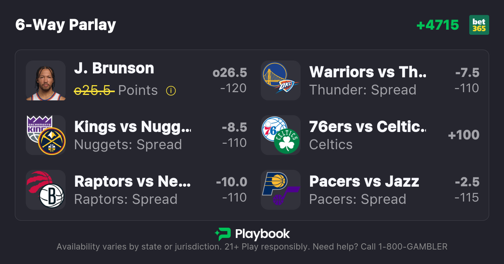Open the 76ers vs Celtics matchup
Screen dimensions: 504x264
368,127
